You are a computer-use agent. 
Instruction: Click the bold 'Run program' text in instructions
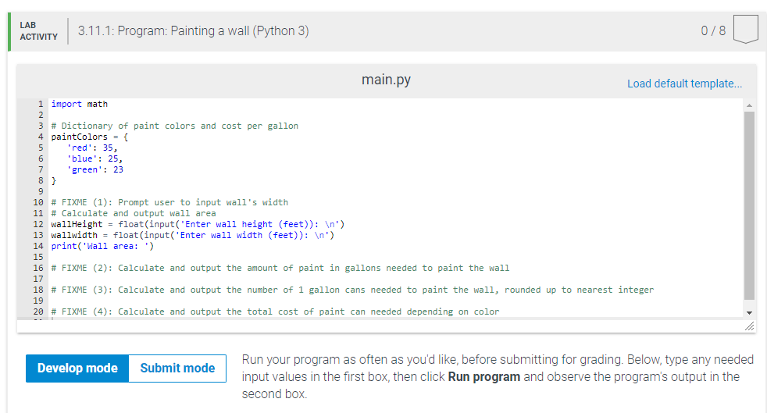pyautogui.click(x=483, y=377)
